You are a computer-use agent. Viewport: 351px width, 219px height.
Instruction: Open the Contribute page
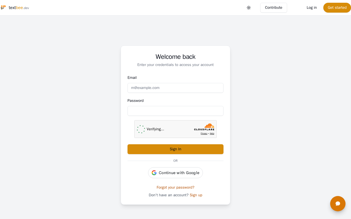coord(273,8)
